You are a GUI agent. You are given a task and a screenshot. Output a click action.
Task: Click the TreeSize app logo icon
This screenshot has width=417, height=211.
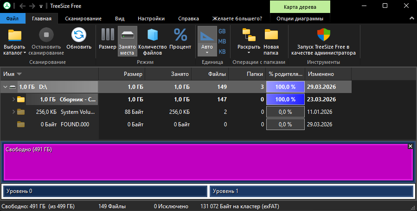(6, 6)
